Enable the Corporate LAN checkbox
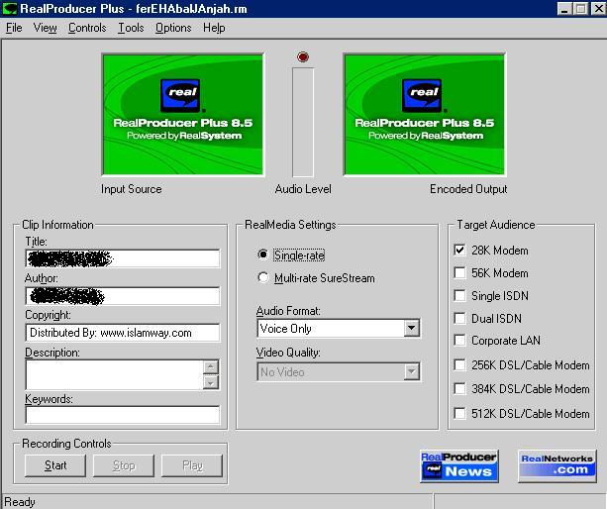 point(459,341)
